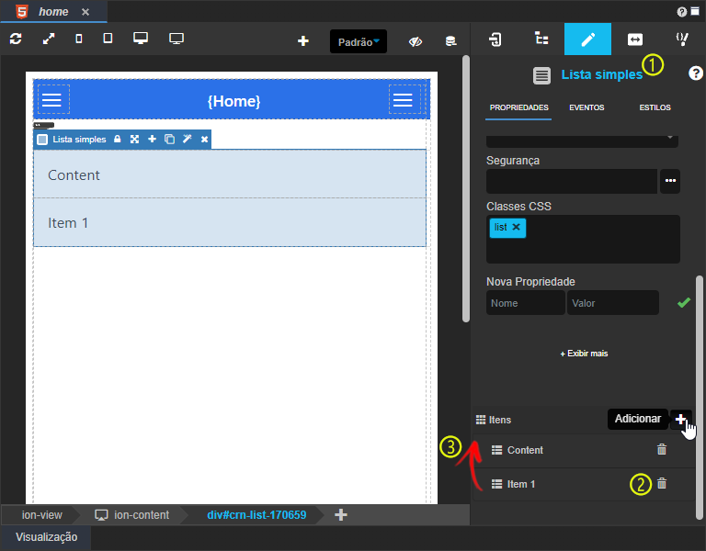The height and width of the screenshot is (551, 706).
Task: Click the Nome property field
Action: tap(526, 303)
